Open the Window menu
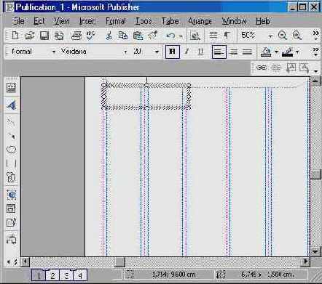 (234, 21)
